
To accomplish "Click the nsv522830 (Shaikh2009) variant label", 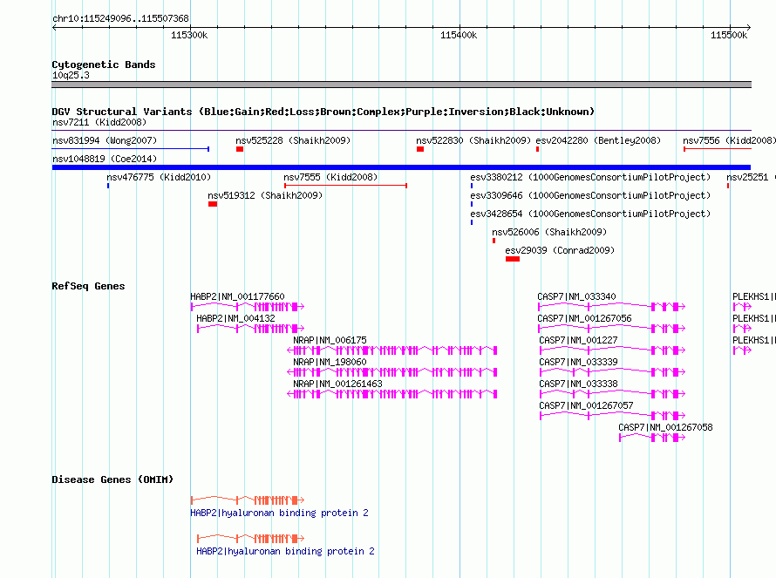I will [473, 140].
